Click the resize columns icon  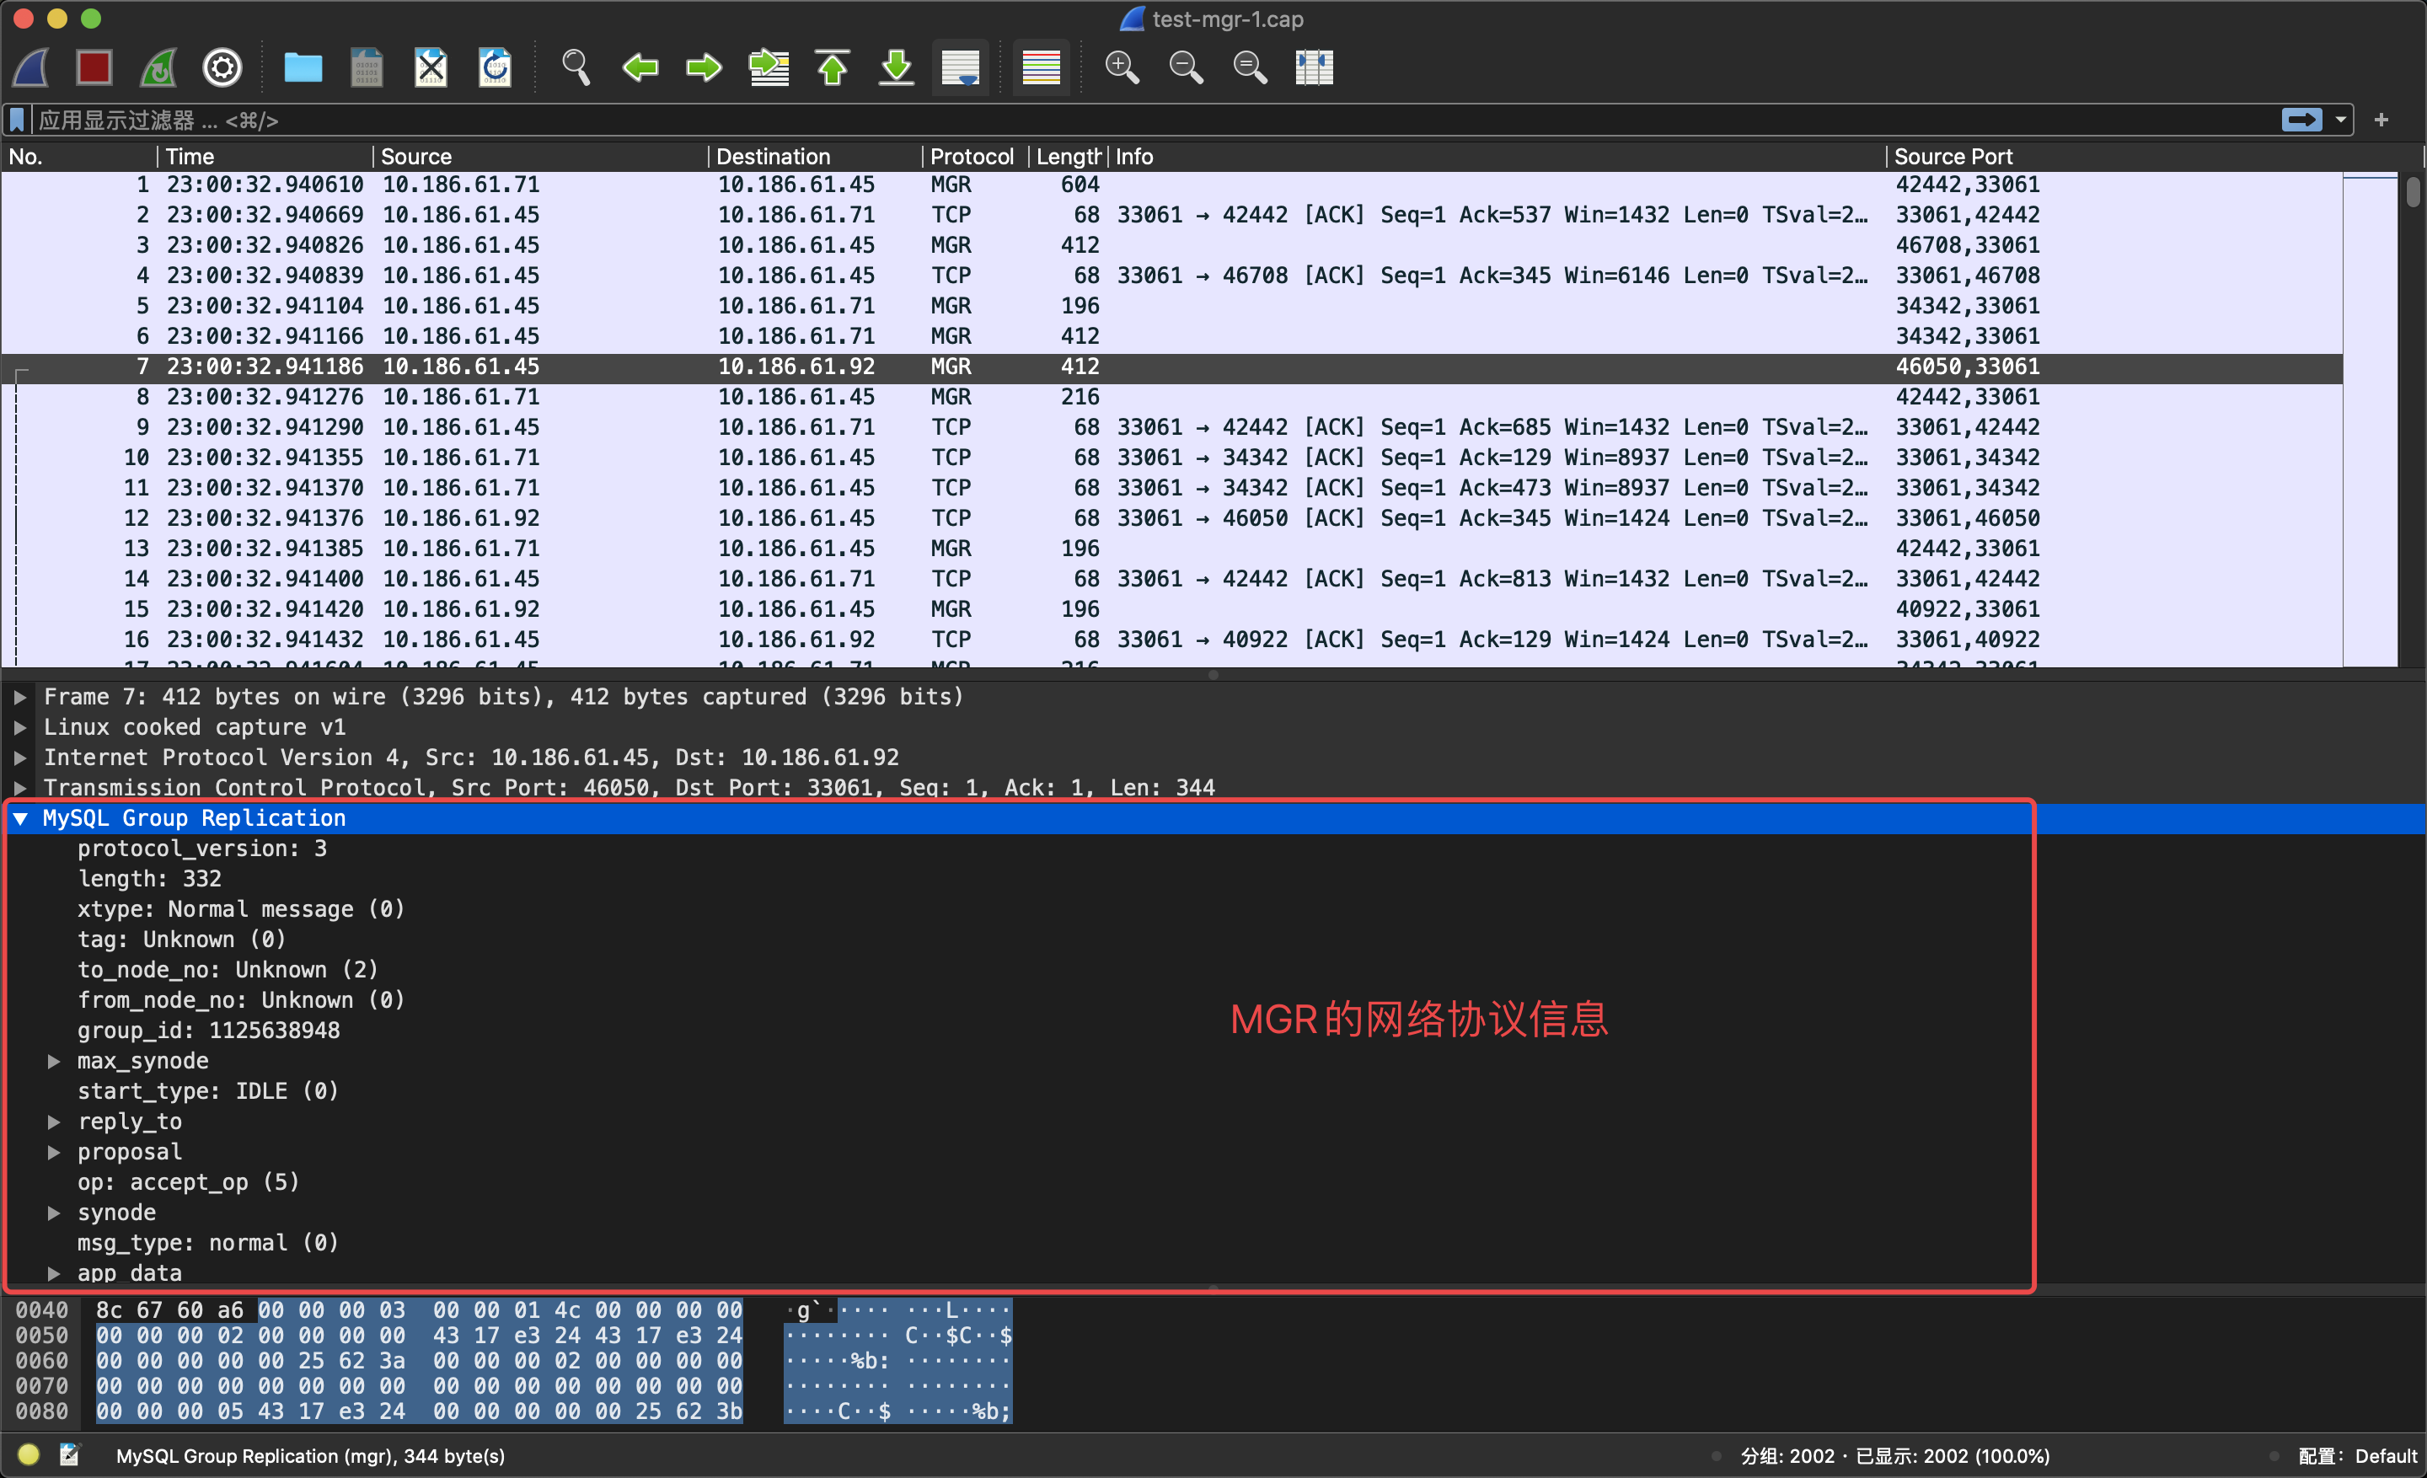[x=1313, y=68]
